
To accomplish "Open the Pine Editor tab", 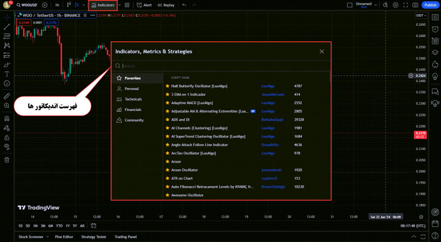I will 64,237.
